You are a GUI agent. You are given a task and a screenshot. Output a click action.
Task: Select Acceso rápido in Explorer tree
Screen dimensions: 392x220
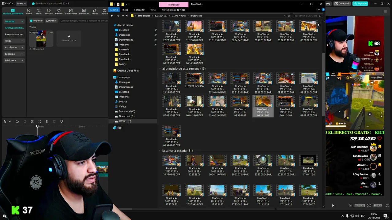pos(125,25)
